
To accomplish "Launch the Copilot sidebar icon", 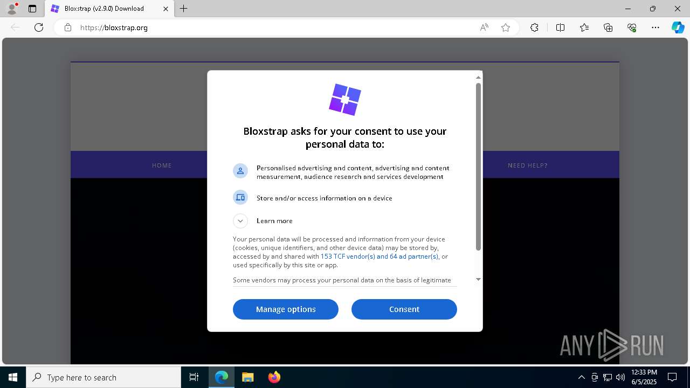I will 678,27.
